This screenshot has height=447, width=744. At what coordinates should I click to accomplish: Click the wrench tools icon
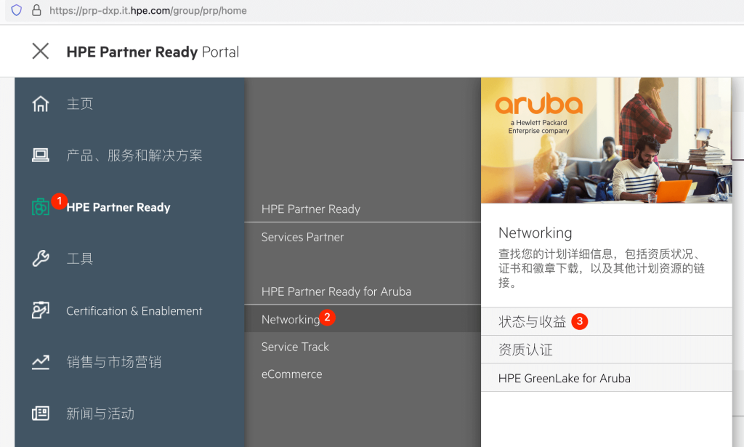(x=41, y=259)
